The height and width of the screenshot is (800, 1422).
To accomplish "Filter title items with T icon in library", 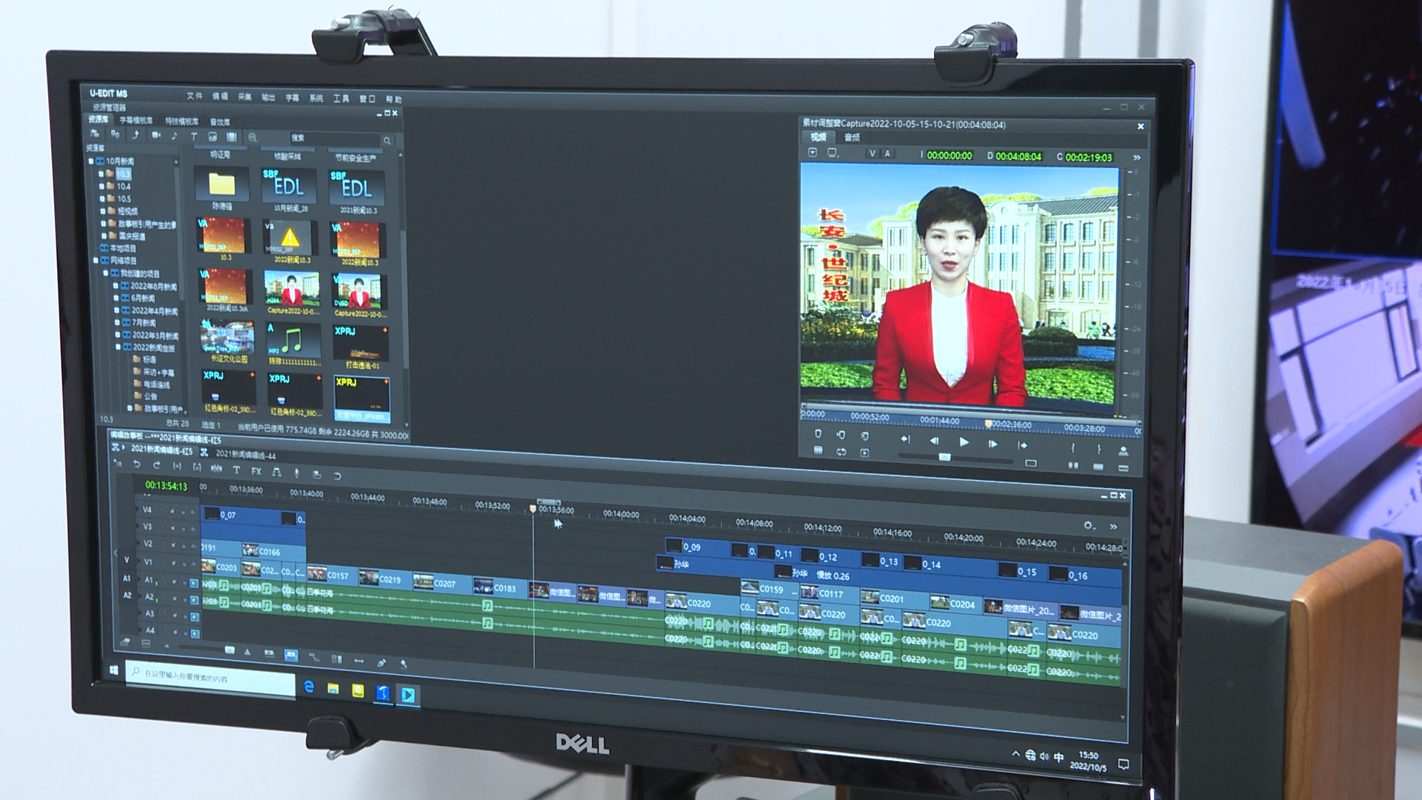I will point(194,136).
